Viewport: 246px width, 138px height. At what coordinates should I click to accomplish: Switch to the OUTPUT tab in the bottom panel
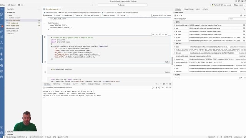75,84
